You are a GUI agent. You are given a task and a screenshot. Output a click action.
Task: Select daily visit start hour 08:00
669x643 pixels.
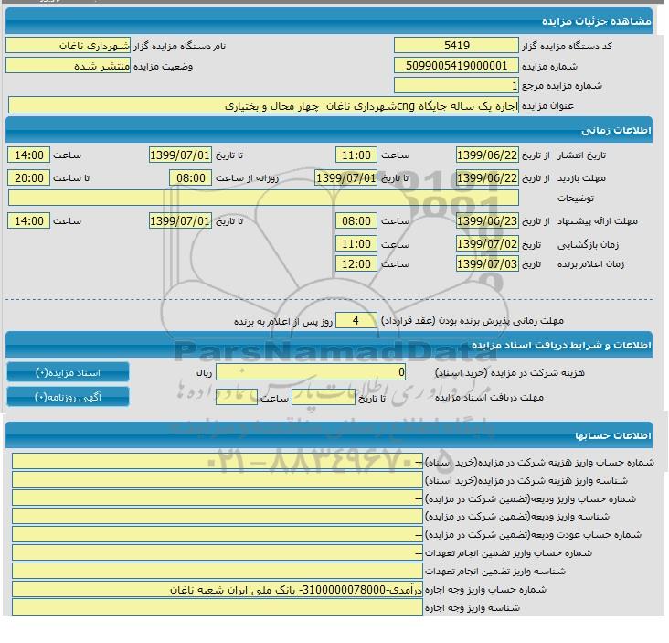[x=191, y=177]
